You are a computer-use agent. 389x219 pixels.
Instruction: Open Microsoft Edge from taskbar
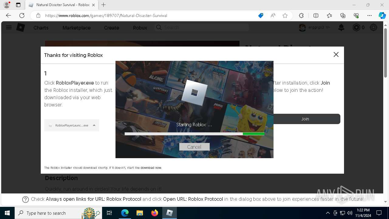click(125, 213)
